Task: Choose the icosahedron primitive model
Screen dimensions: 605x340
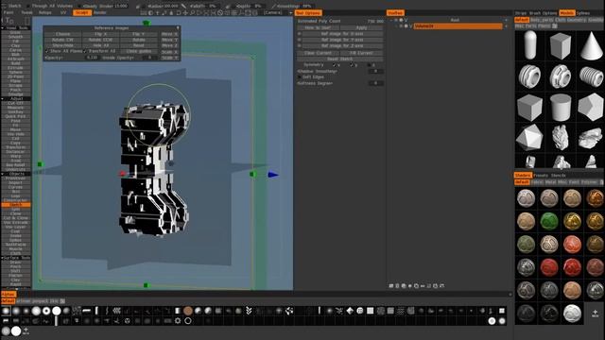Action: [529, 138]
